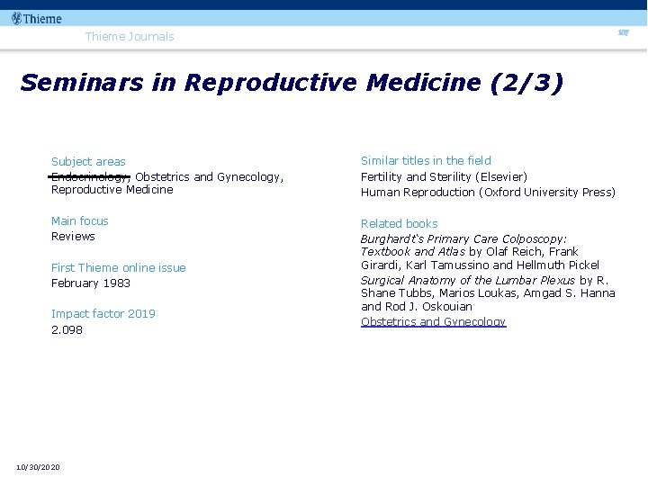Click the Similar titles in the field heading
This screenshot has width=648, height=486.
(426, 161)
